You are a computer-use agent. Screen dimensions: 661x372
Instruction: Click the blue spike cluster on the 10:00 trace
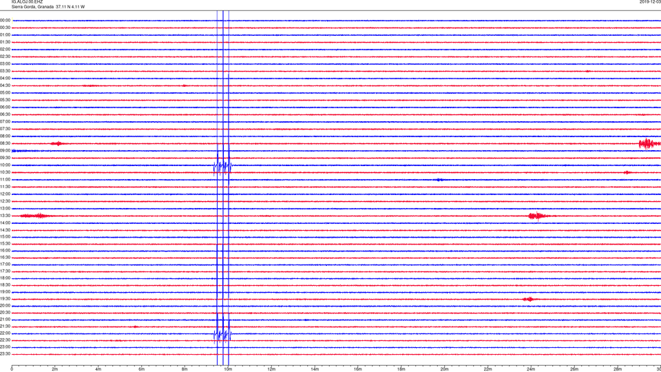pos(222,166)
